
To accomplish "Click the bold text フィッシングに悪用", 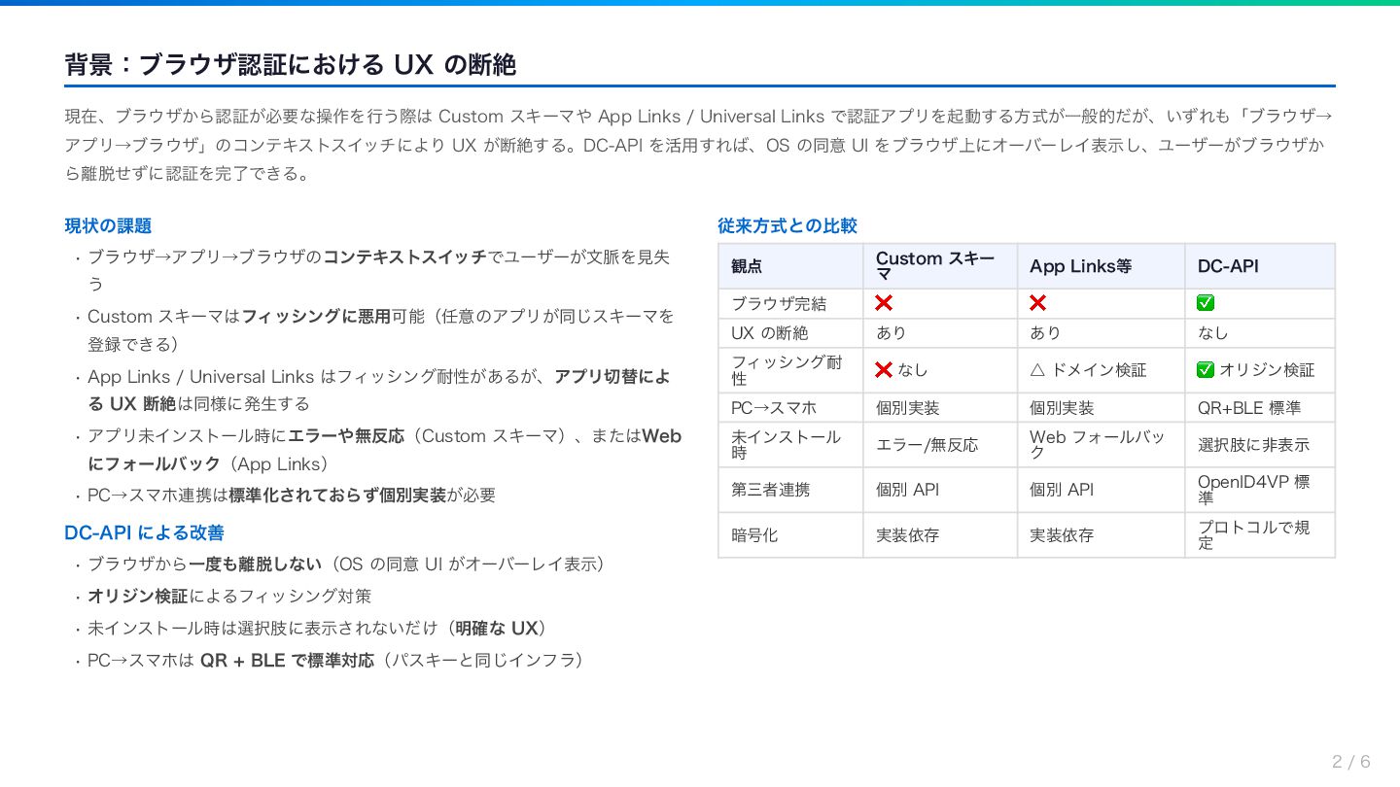I will click(x=316, y=317).
